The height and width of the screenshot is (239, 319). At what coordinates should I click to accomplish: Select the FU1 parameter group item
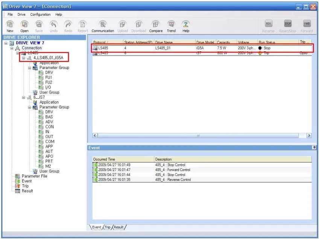click(x=49, y=77)
